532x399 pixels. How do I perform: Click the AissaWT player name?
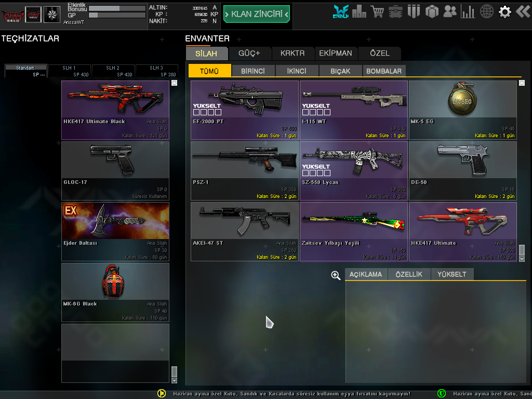tap(74, 22)
